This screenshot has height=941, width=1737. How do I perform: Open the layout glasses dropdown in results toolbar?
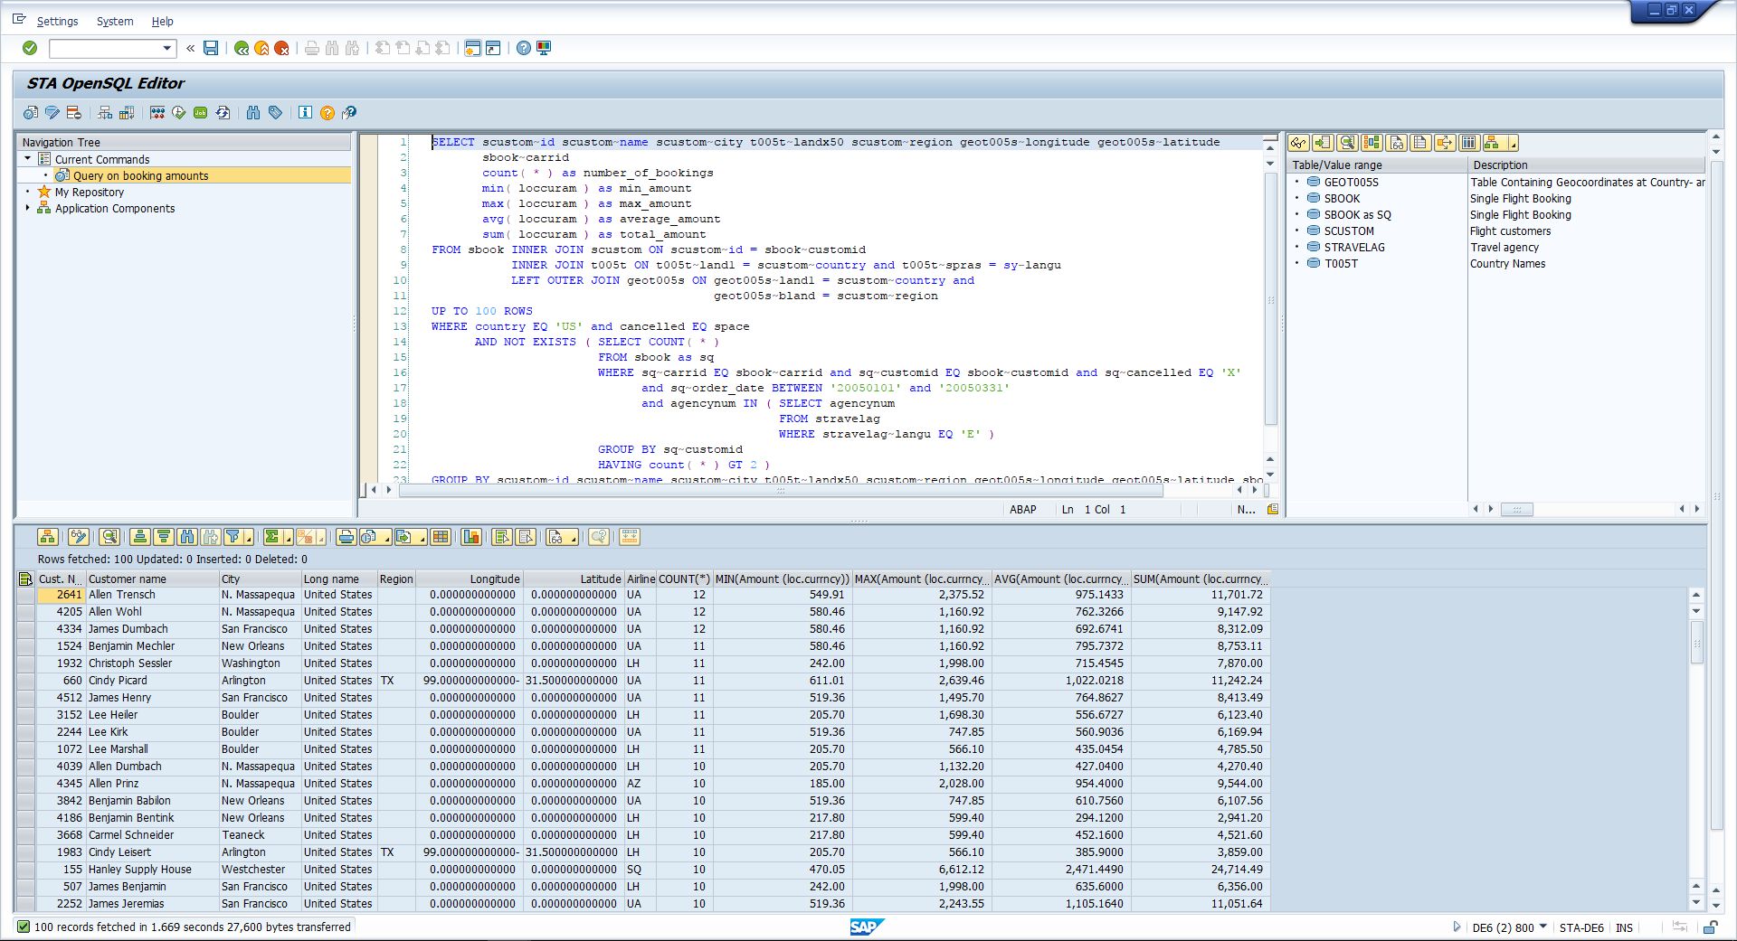click(x=574, y=539)
